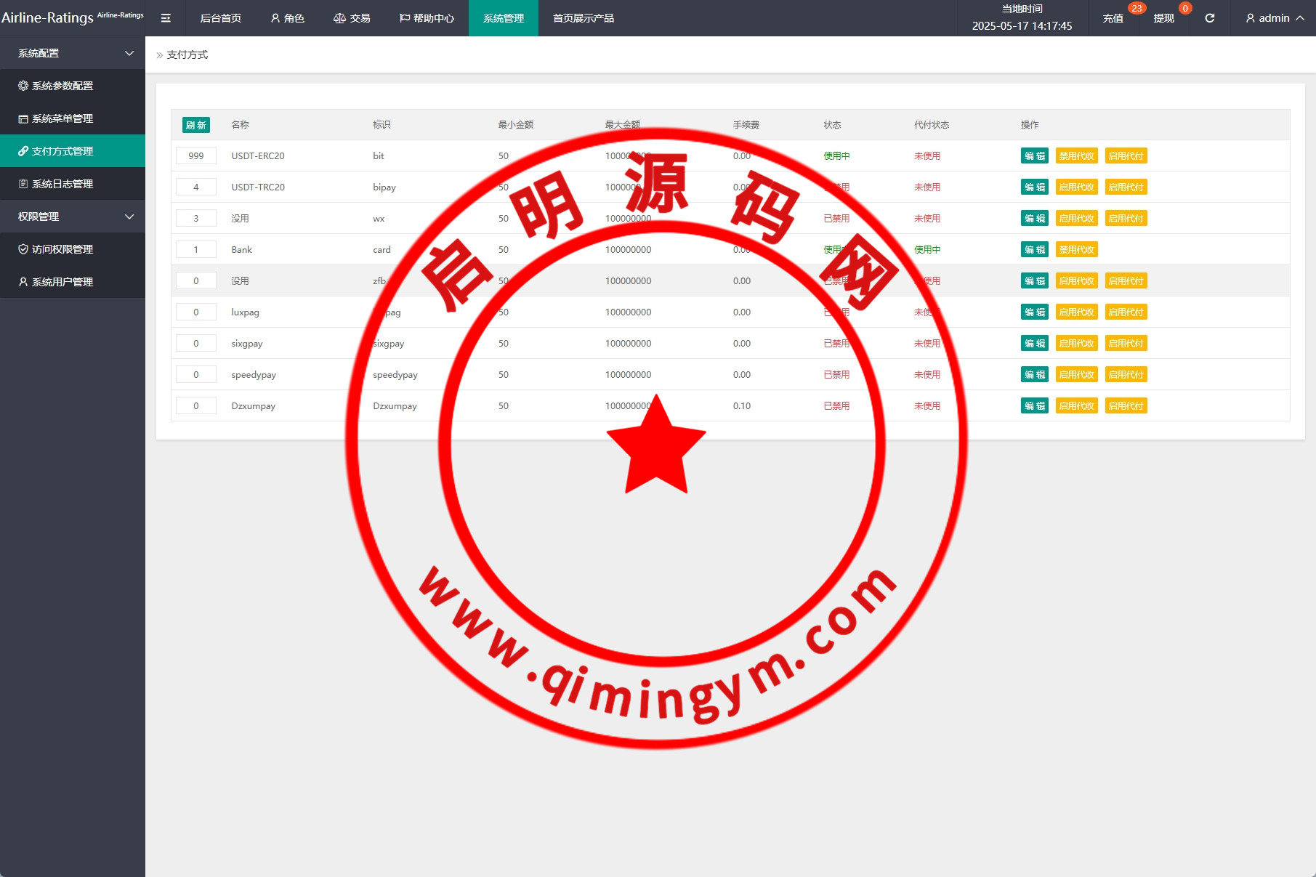1316x877 pixels.
Task: Open the 帮助中心 top menu
Action: click(427, 18)
